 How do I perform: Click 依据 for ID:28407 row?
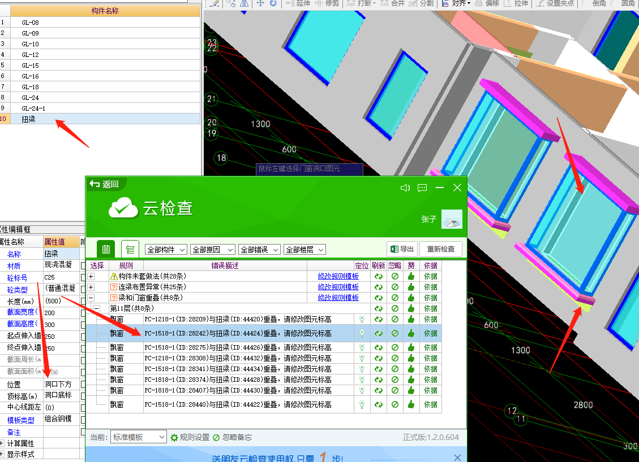pos(430,390)
